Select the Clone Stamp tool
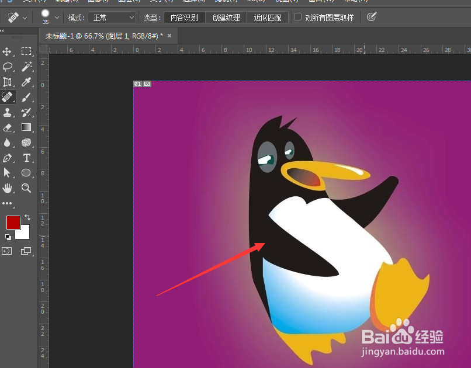471x368 pixels. click(x=7, y=112)
